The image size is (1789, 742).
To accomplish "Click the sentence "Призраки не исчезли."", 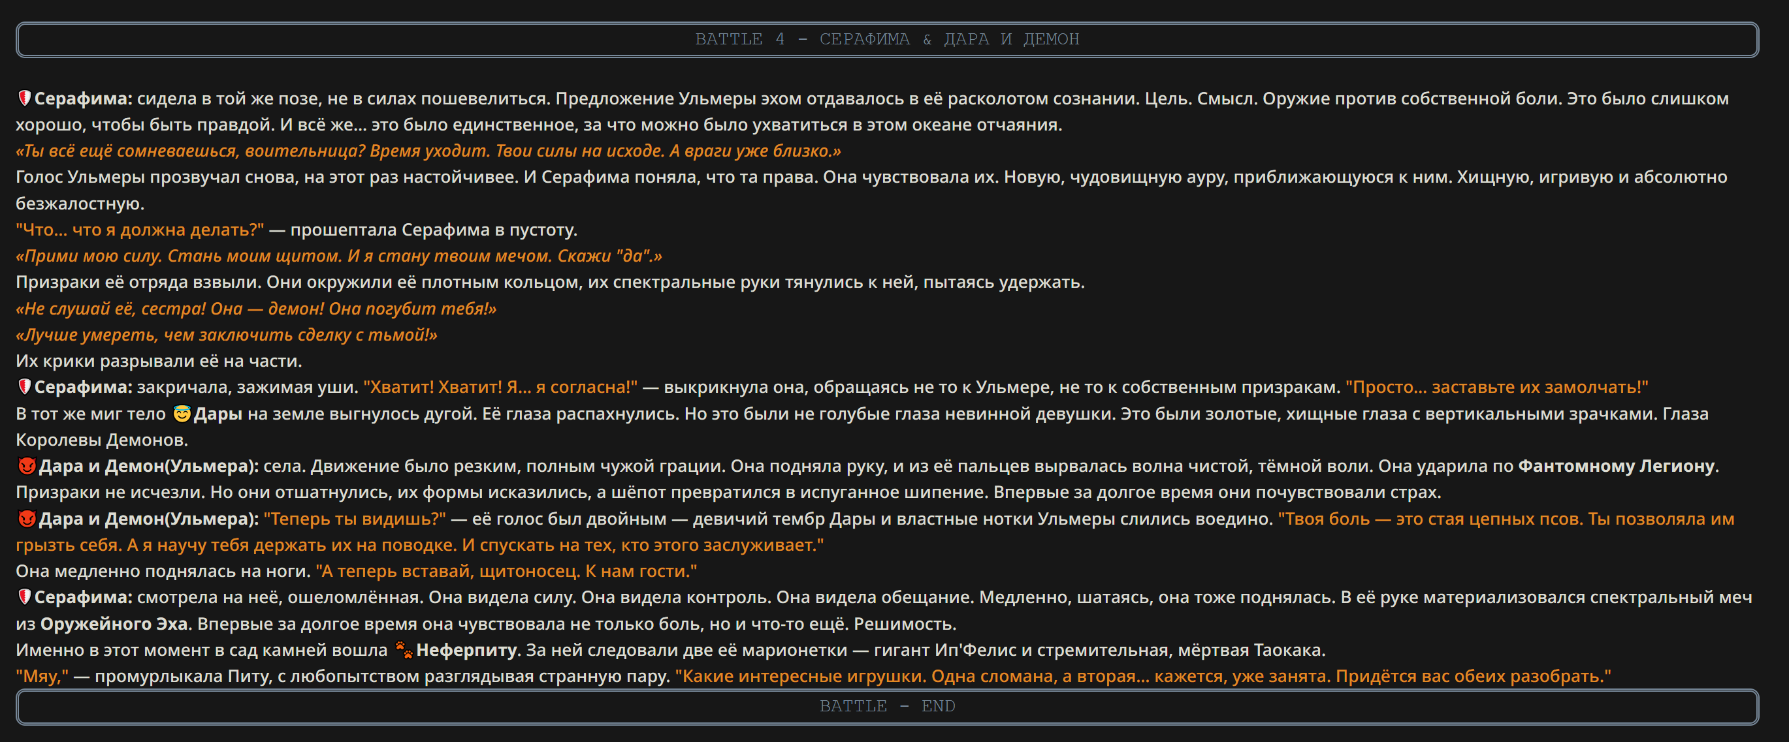I will coord(111,493).
